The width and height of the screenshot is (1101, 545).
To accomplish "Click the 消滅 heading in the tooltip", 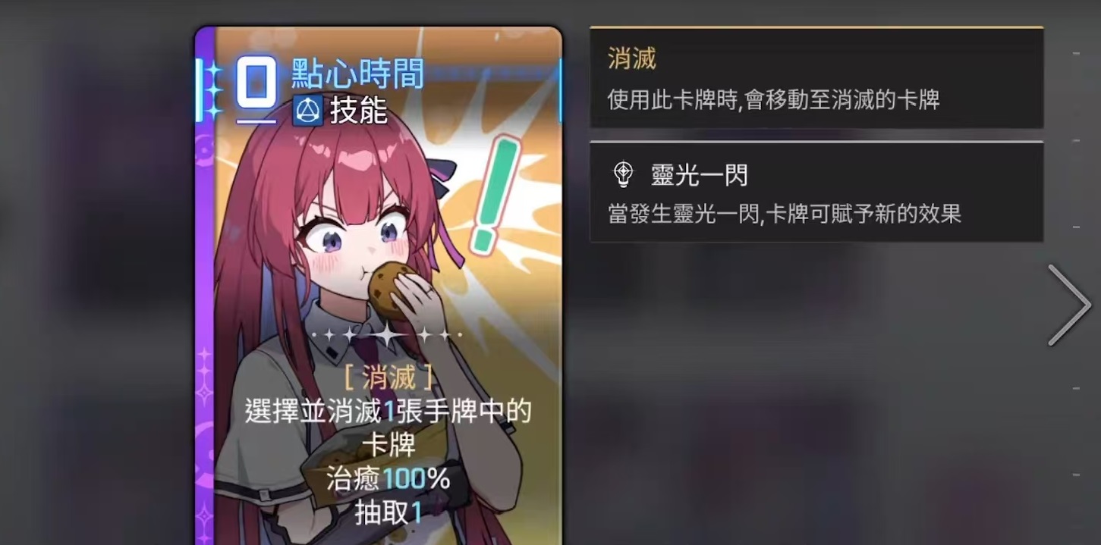I will point(631,59).
